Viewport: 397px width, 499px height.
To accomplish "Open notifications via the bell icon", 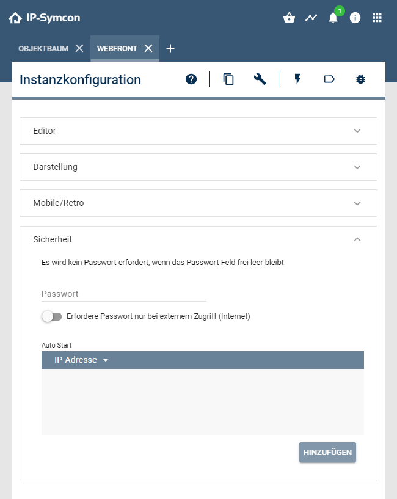I will 333,18.
